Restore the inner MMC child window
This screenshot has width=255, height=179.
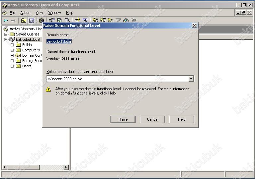tap(243, 13)
